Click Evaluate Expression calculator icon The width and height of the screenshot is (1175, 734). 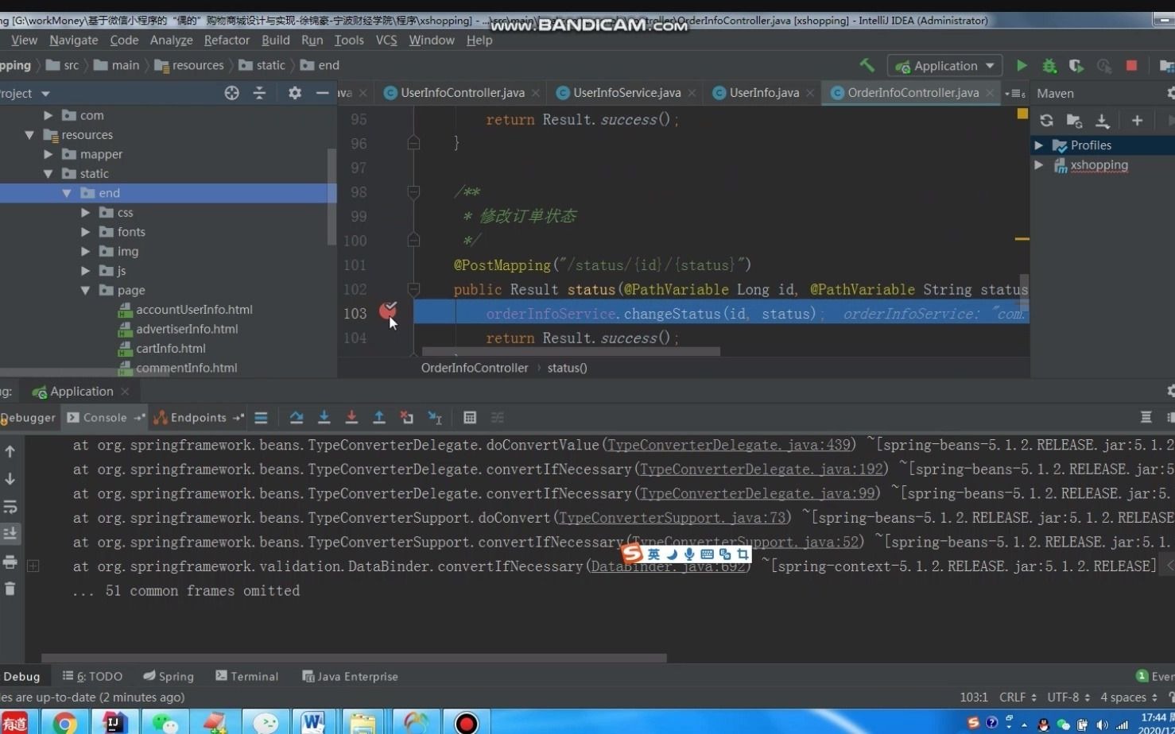click(470, 418)
